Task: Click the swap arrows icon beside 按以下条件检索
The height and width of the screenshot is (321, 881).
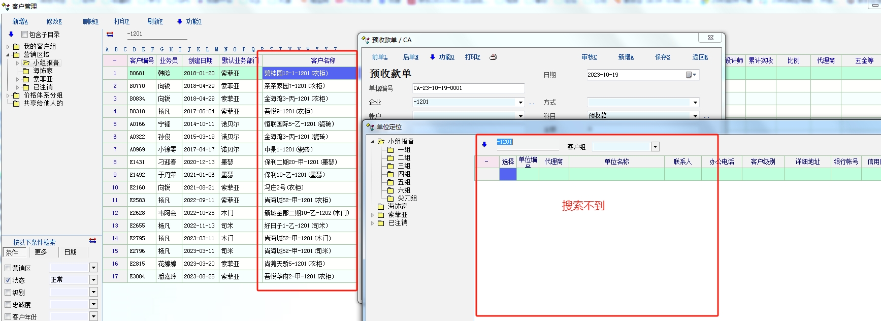Action: [x=93, y=241]
